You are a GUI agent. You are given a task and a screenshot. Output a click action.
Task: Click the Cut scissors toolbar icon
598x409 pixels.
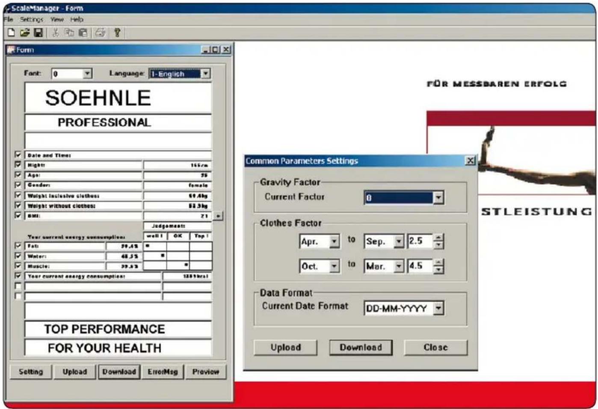(x=55, y=32)
